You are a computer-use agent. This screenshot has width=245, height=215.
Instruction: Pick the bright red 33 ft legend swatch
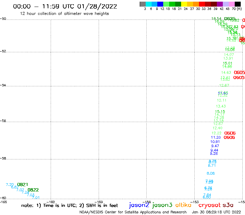click(x=202, y=4)
